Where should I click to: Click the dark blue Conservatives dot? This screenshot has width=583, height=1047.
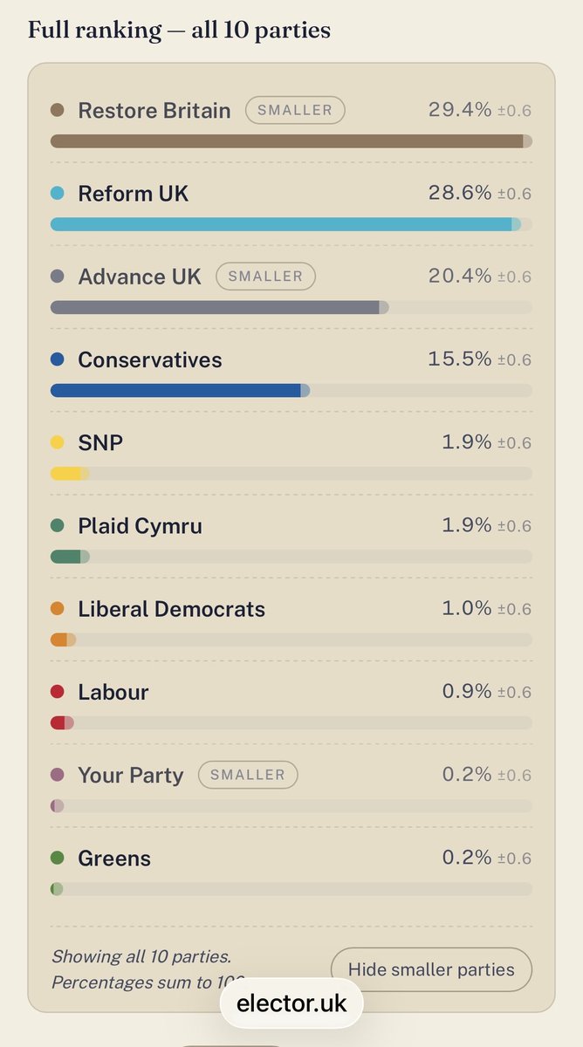[x=58, y=359]
